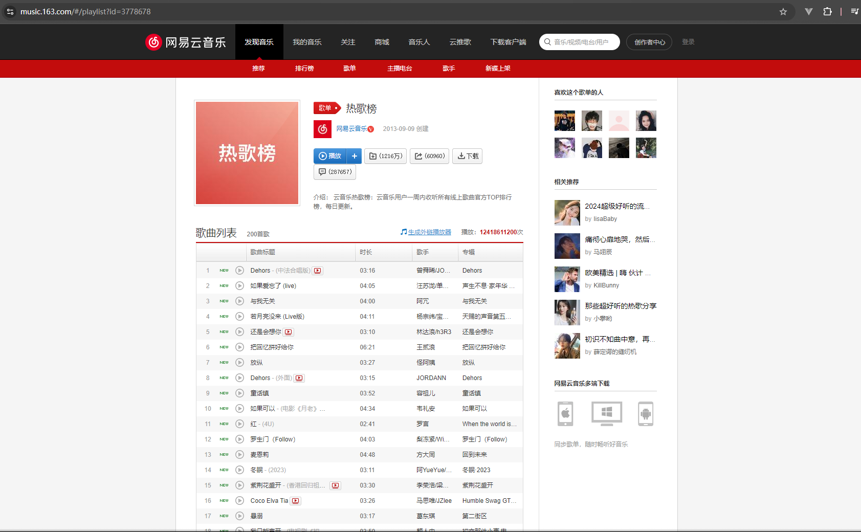
Task: Click the 播放 play button
Action: click(x=330, y=156)
